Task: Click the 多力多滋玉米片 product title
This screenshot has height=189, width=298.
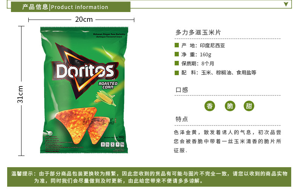Action: pyautogui.click(x=198, y=32)
